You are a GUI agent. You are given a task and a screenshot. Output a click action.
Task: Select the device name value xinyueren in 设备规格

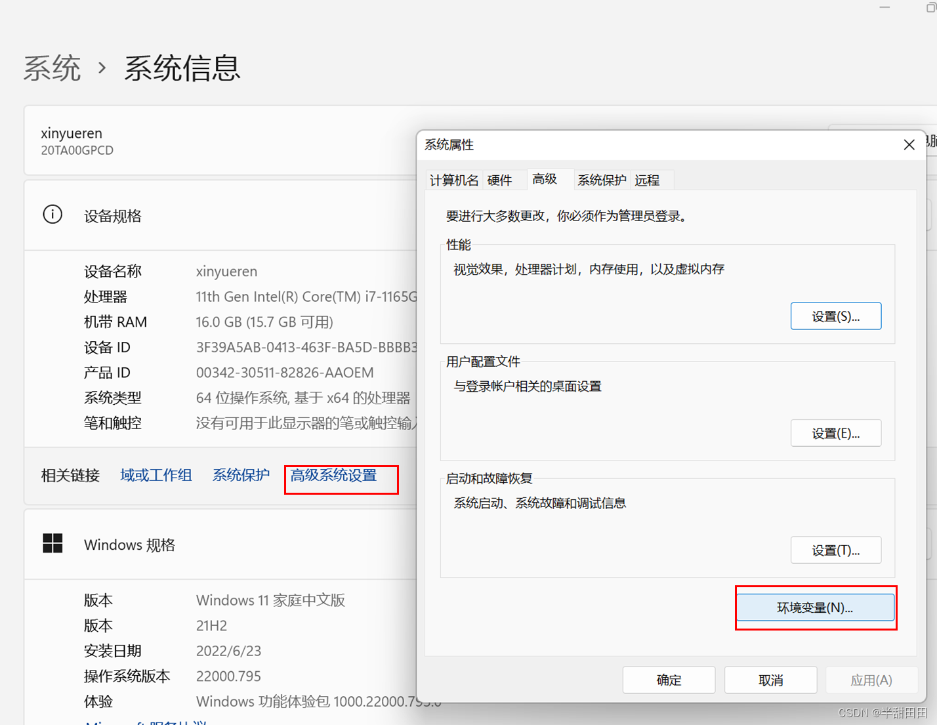click(226, 271)
